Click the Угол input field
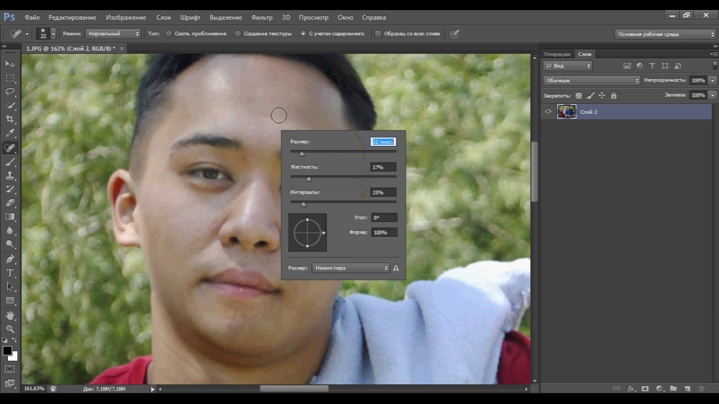719x404 pixels. coord(384,218)
